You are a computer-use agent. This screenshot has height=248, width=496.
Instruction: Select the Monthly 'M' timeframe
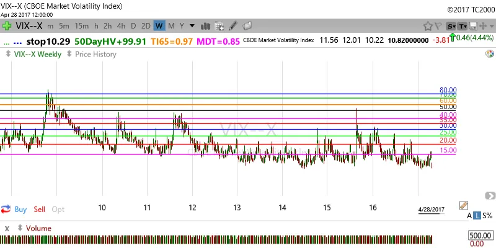click(x=171, y=26)
